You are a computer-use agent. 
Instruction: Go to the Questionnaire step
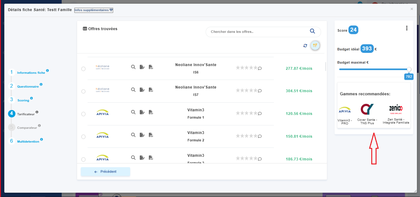28,87
